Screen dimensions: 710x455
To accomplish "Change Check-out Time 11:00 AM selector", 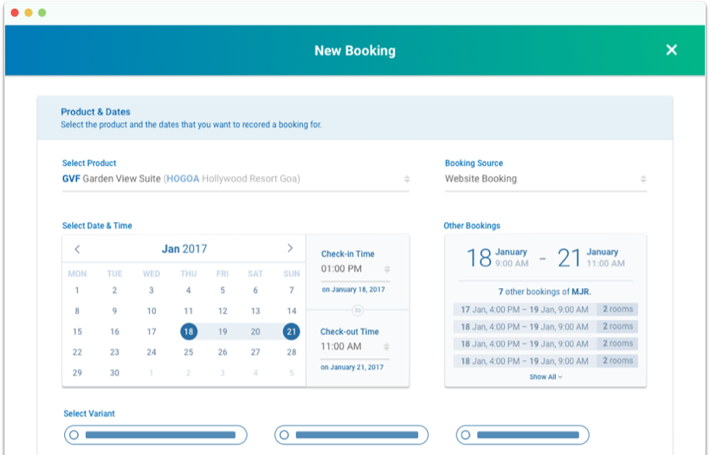I will click(x=355, y=347).
